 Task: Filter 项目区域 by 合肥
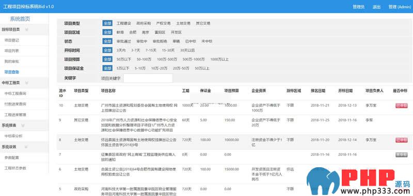133,32
